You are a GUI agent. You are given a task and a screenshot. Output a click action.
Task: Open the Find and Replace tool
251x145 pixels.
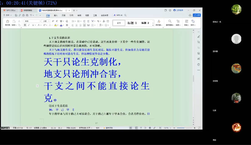170,23
